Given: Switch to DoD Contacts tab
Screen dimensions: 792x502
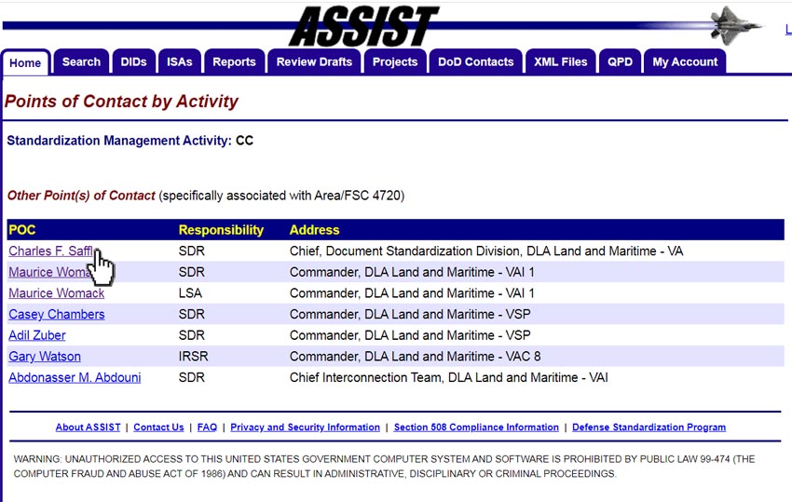Looking at the screenshot, I should pyautogui.click(x=476, y=62).
